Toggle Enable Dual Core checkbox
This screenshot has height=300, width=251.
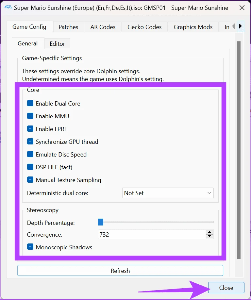tap(30, 103)
